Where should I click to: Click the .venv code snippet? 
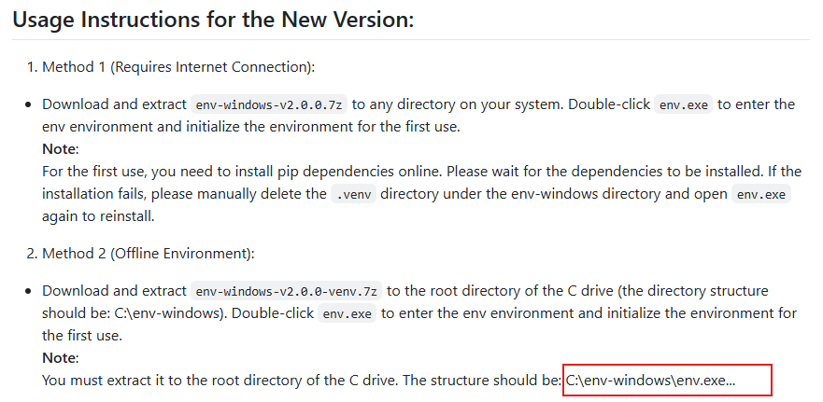tap(353, 194)
